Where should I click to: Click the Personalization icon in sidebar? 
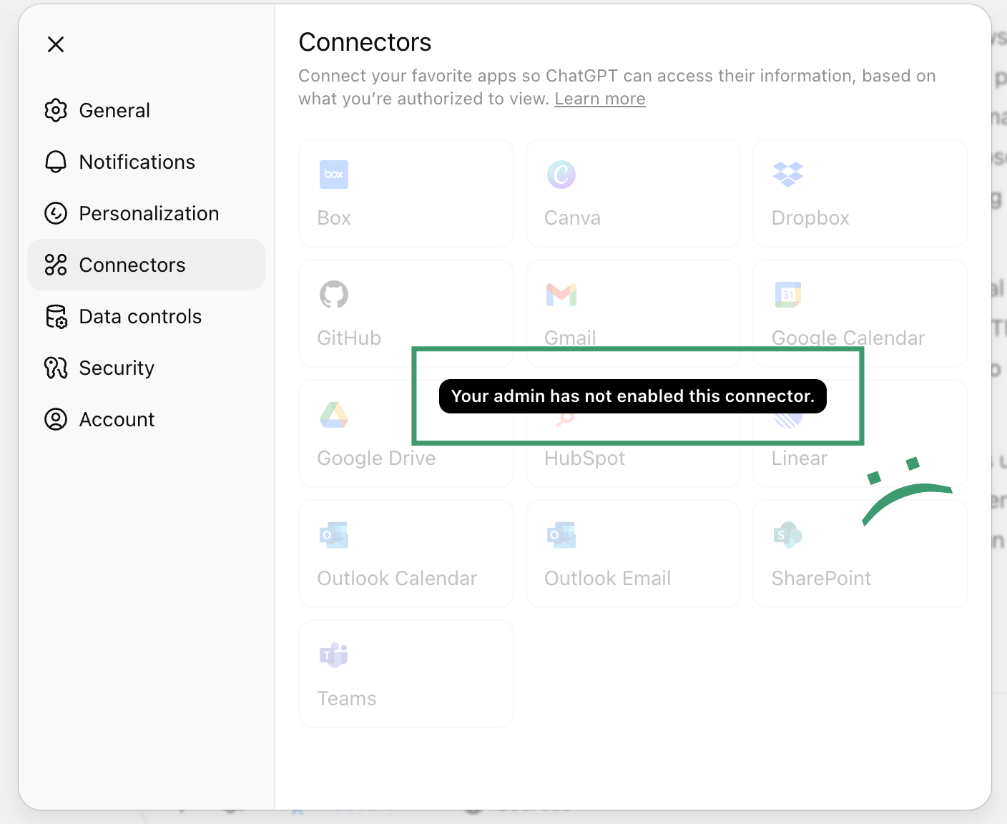tap(56, 213)
